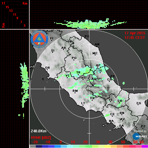148x148 pixels.
Task: Select the GR city label
Action: pyautogui.click(x=47, y=68)
